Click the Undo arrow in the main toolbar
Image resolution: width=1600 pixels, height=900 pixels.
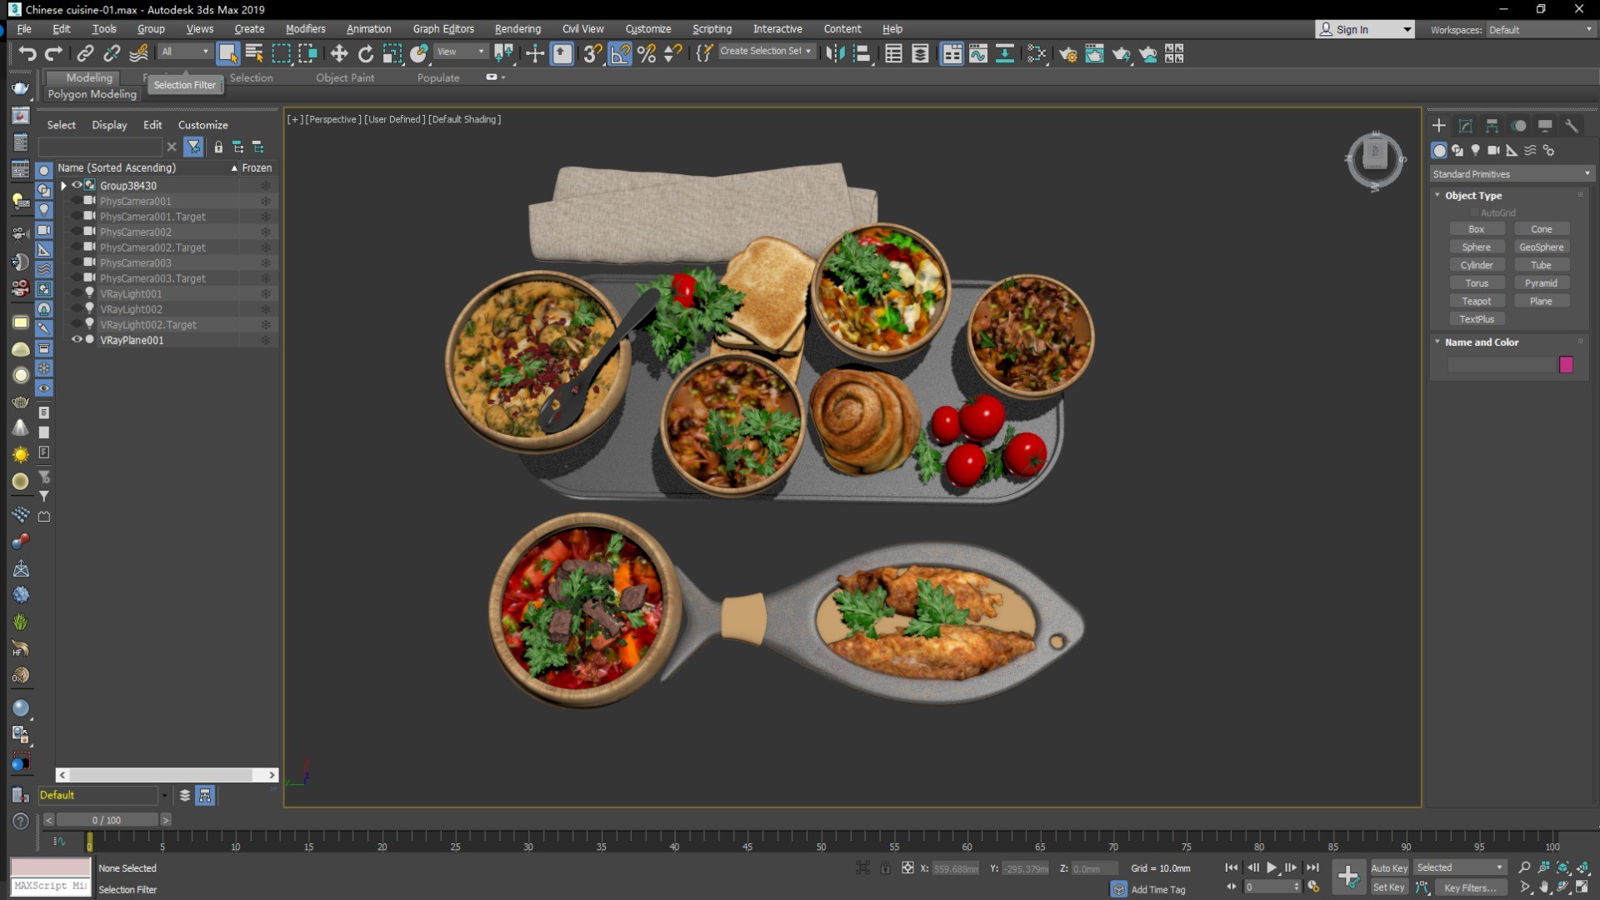pyautogui.click(x=27, y=53)
